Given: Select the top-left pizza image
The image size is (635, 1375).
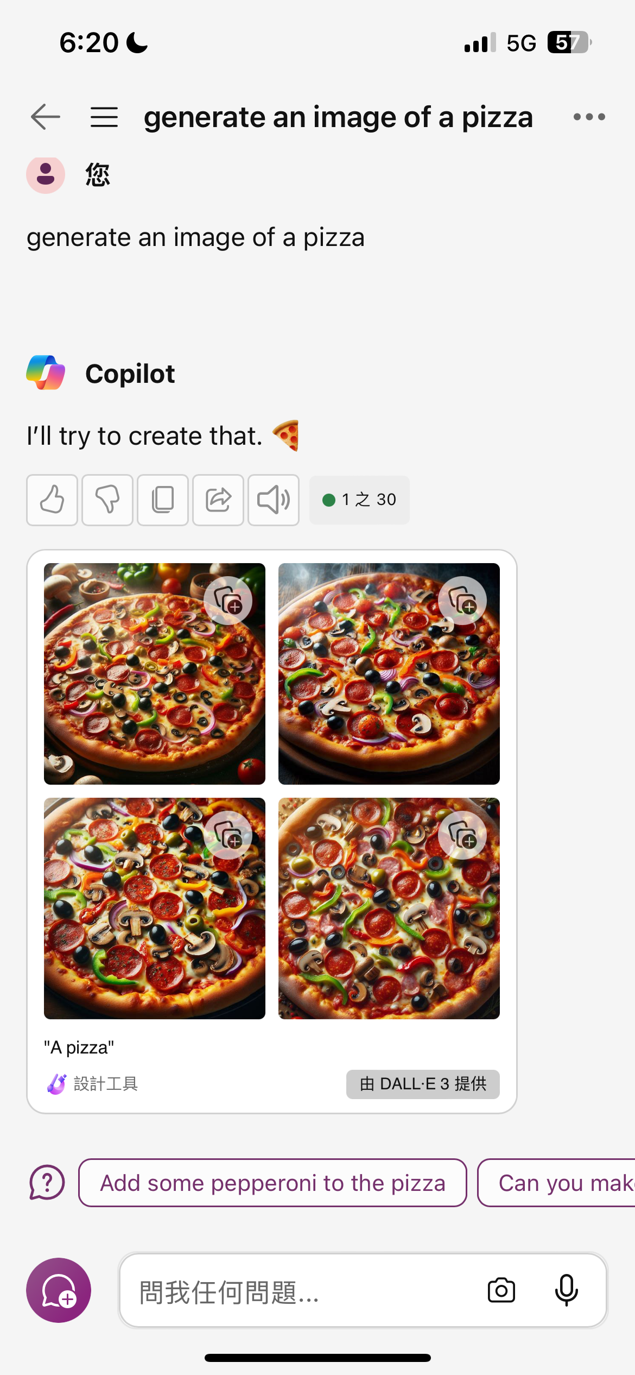Looking at the screenshot, I should [155, 673].
